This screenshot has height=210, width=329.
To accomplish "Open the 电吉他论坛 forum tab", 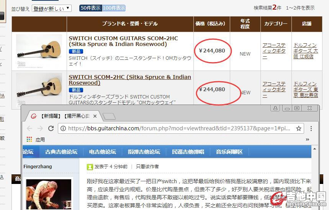I will pos(102,152).
